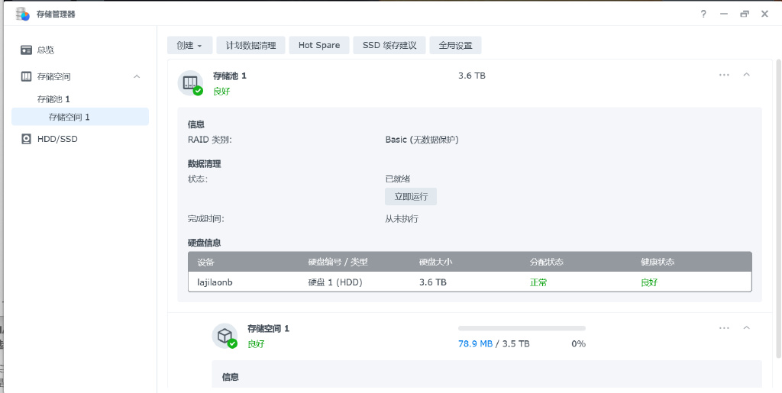The image size is (782, 393).
Task: Click the 存储空间 1 volume cube icon
Action: pos(225,336)
